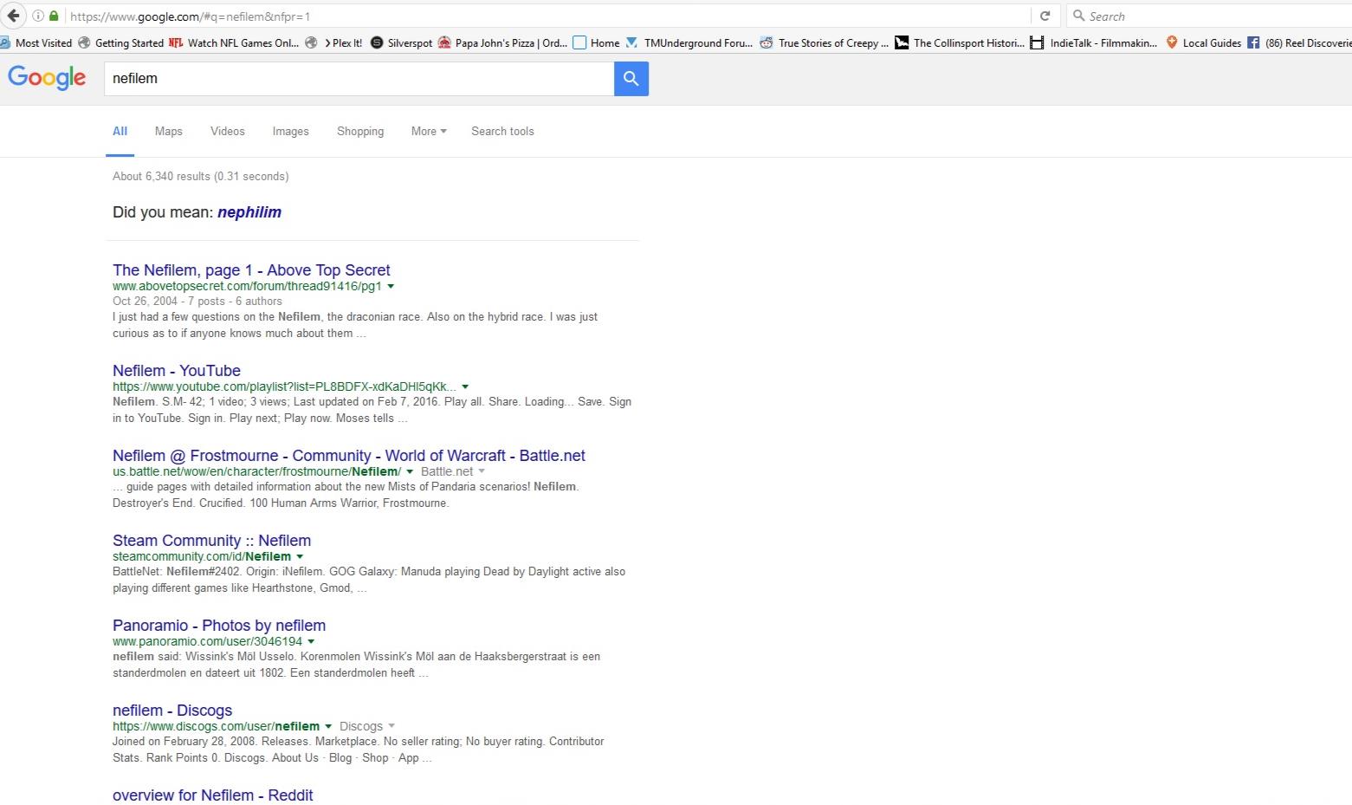Image resolution: width=1352 pixels, height=805 pixels.
Task: Open the TMUnderground Forum bookmark
Action: tap(689, 42)
